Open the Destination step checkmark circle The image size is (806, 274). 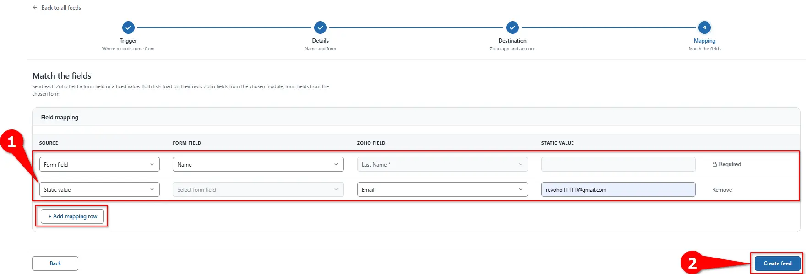512,27
